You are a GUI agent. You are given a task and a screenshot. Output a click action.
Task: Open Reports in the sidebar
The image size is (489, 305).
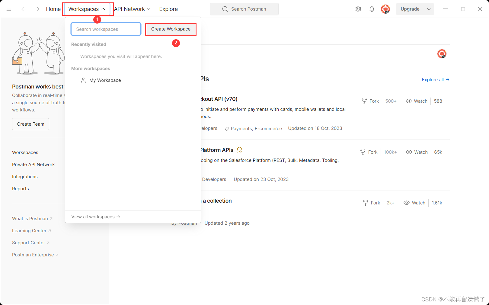21,189
